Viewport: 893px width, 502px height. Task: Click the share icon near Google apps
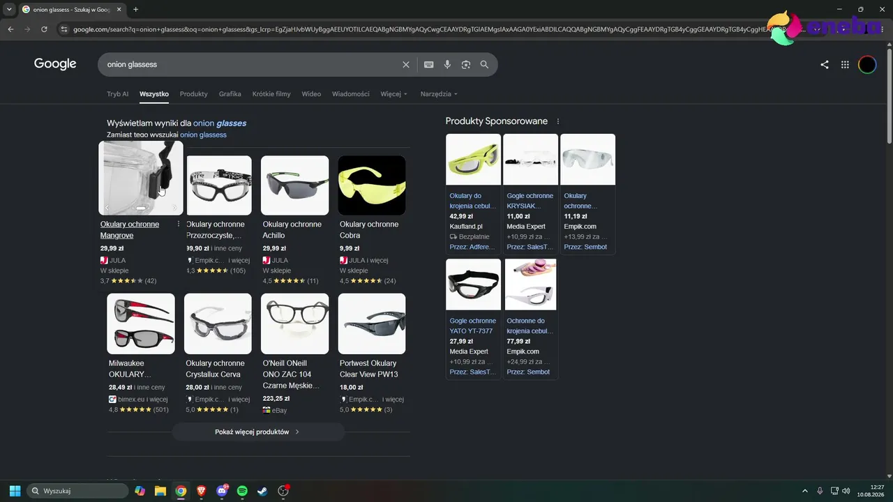click(x=825, y=65)
